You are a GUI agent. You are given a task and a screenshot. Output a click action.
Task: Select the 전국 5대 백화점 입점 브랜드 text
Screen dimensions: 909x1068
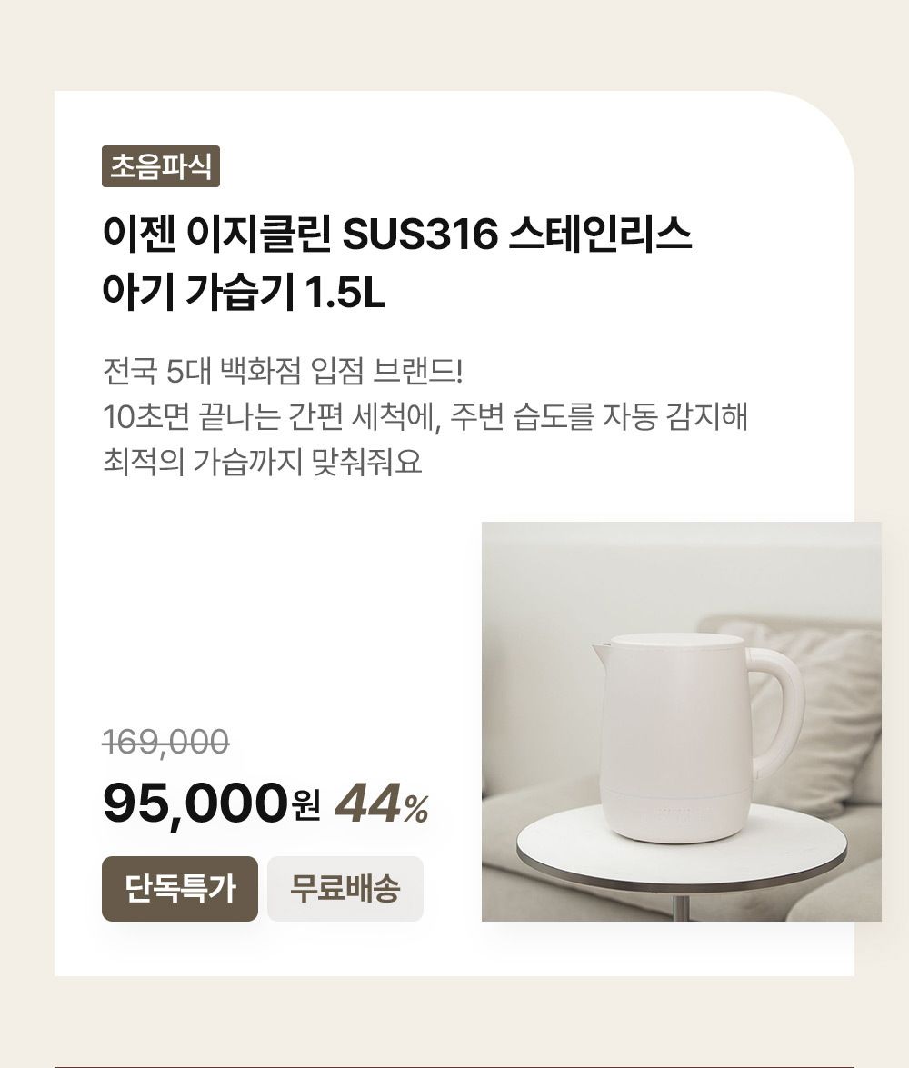click(x=284, y=372)
